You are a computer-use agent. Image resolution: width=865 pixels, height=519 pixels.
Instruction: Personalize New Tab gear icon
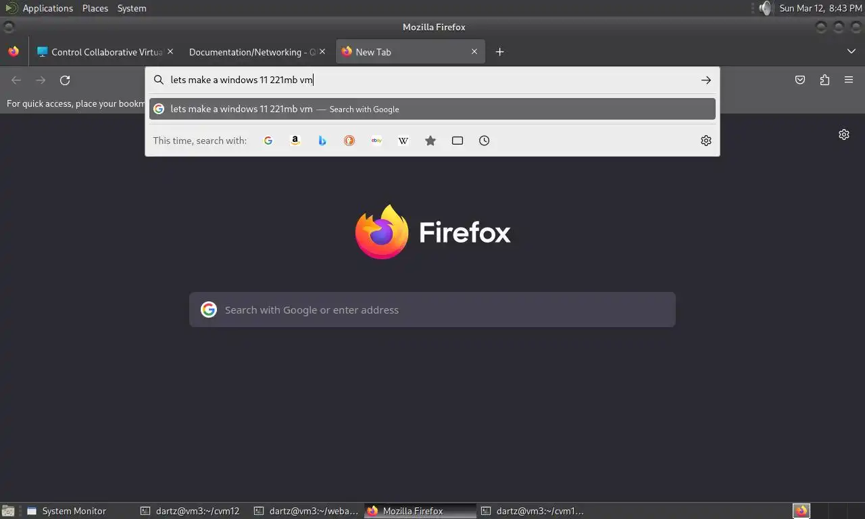844,134
